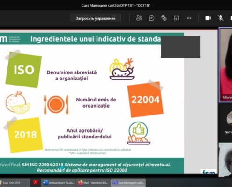Click SM ISO 22004:2018 in the slide footer
Screen dimensions: 232x187
(43, 165)
